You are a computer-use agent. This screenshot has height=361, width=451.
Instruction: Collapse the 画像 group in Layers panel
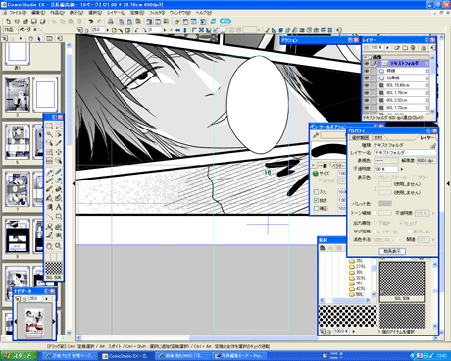click(366, 57)
